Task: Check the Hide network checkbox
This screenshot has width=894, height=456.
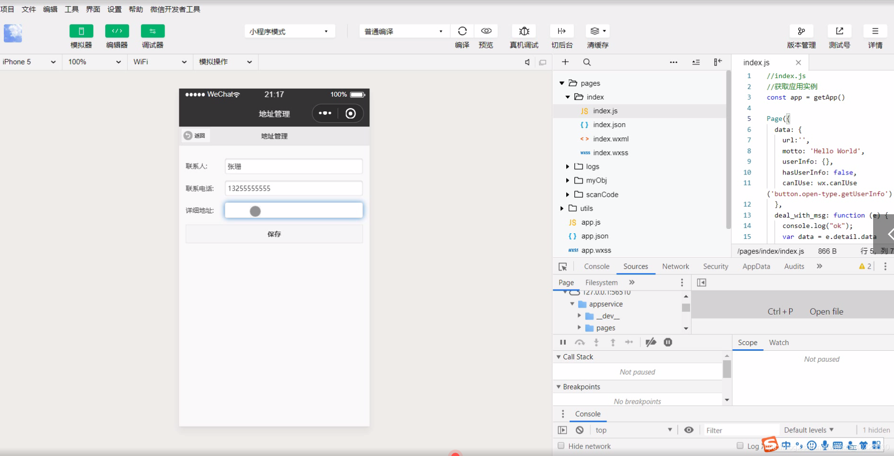Action: [x=561, y=446]
